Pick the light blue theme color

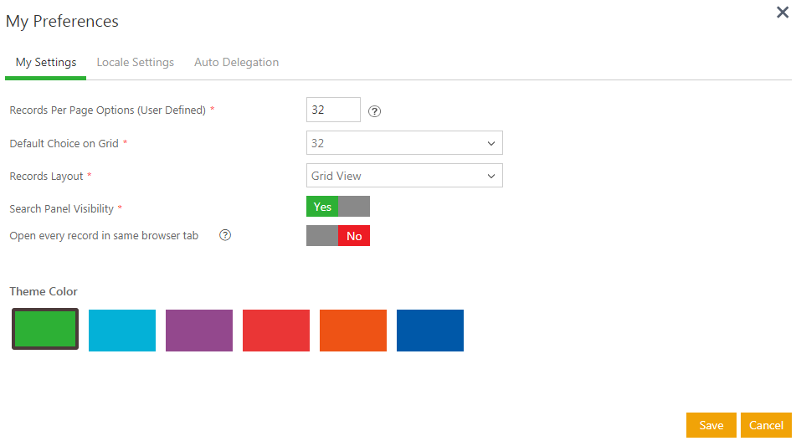tap(122, 331)
